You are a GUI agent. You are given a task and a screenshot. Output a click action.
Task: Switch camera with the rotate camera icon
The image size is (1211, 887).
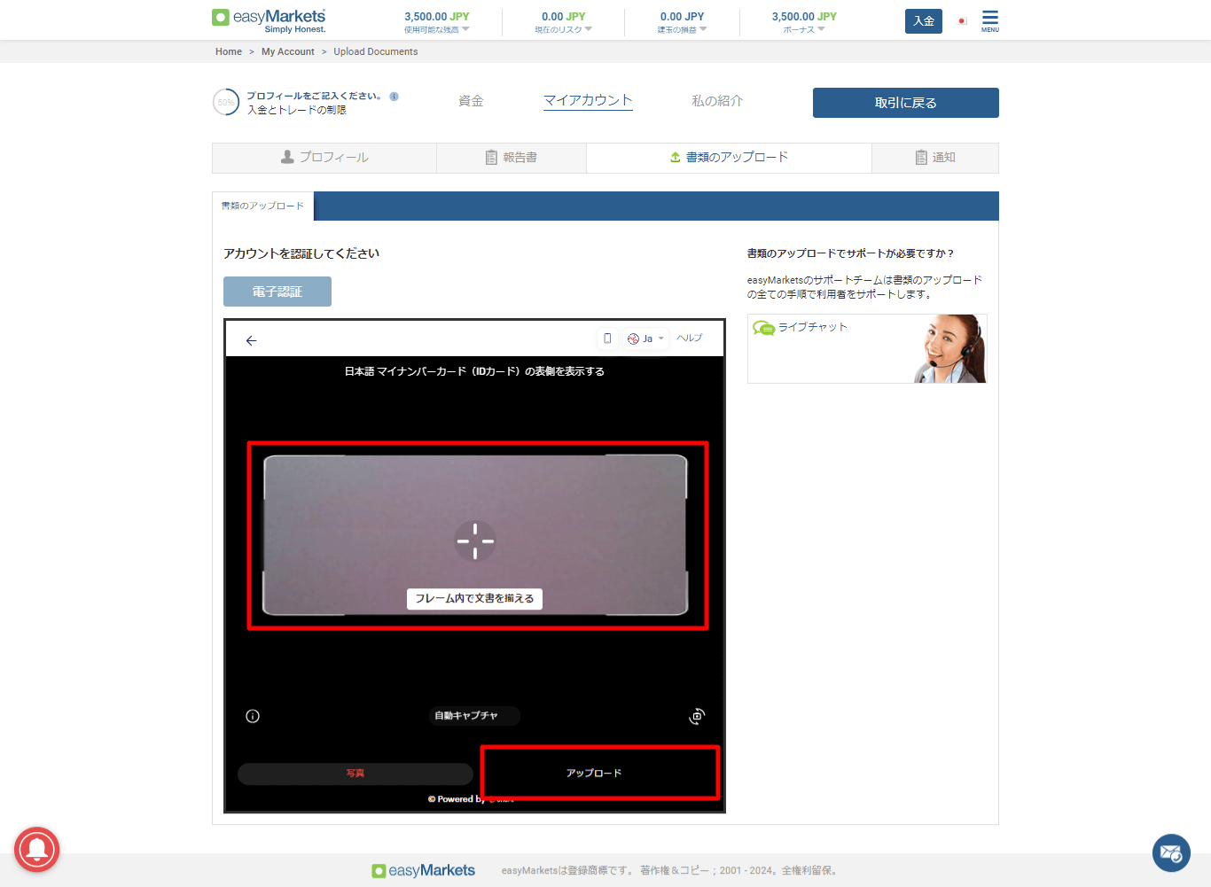point(697,716)
